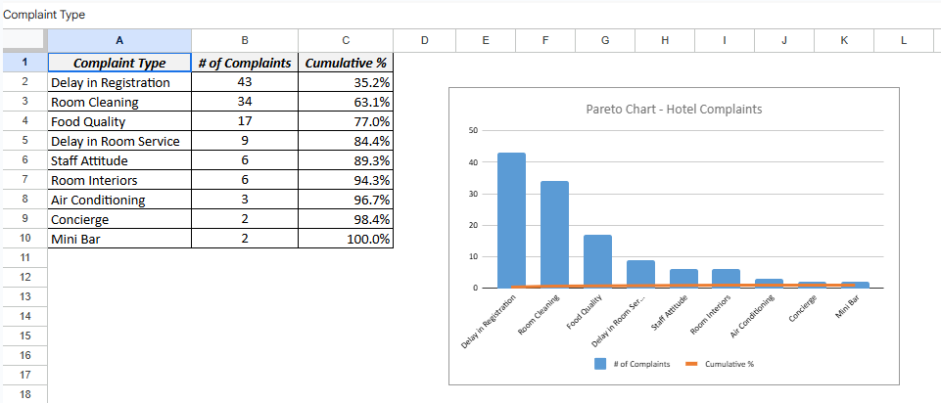Click the tallest bar in the chart
Image resolution: width=941 pixels, height=403 pixels.
(x=511, y=220)
